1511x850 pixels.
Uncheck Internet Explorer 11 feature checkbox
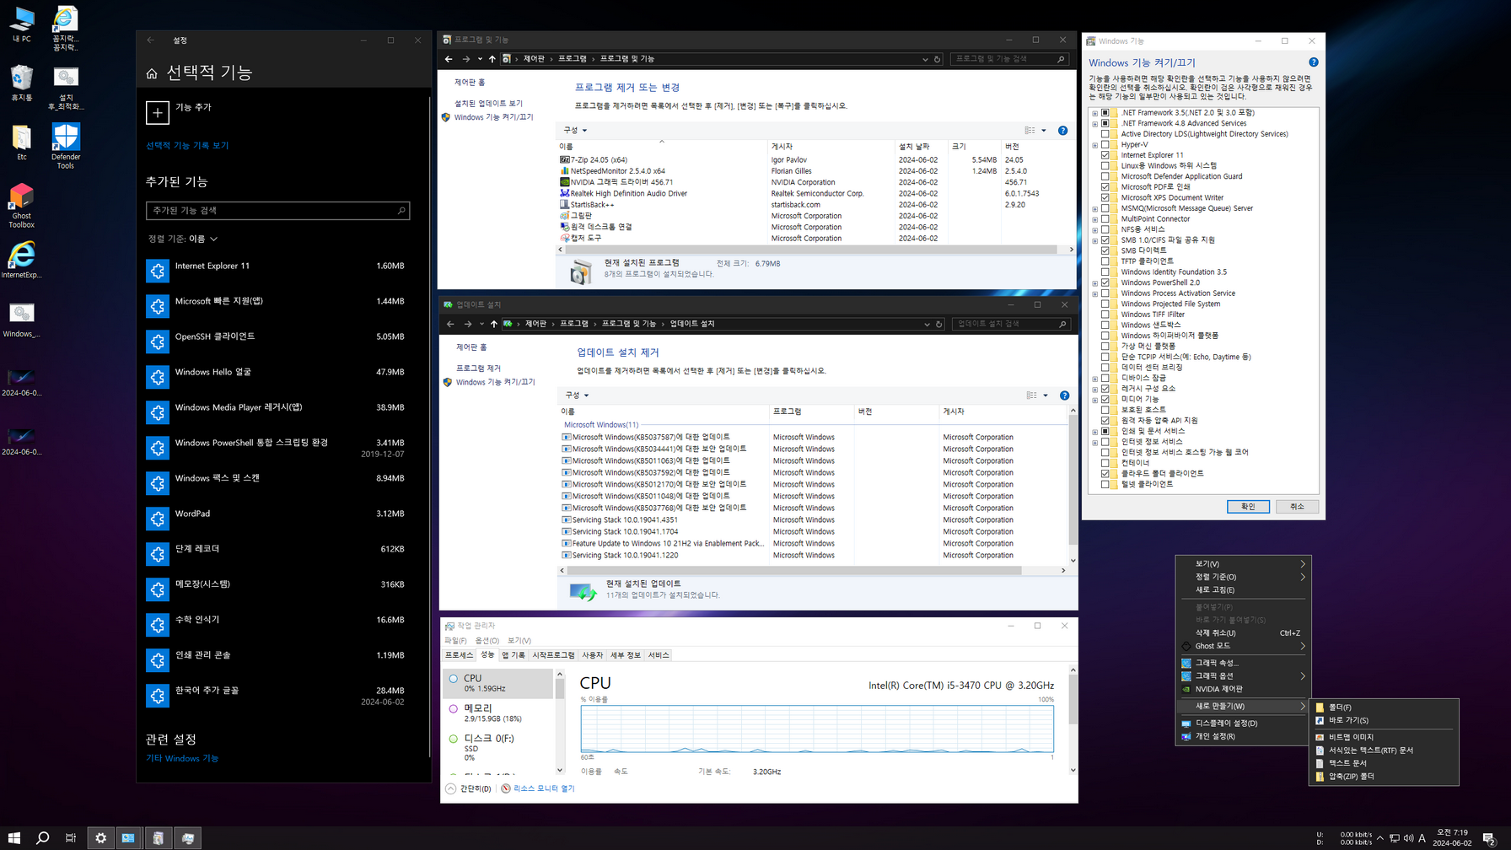click(x=1105, y=155)
